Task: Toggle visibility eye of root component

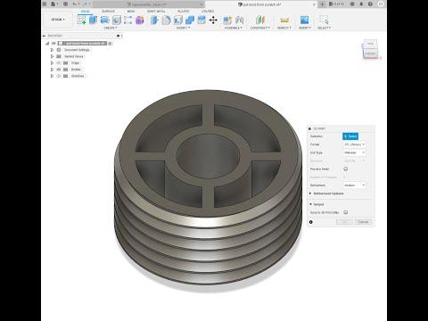Action: pos(53,44)
